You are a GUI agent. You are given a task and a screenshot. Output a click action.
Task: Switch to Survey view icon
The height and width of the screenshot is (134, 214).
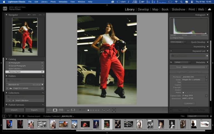coord(67,110)
